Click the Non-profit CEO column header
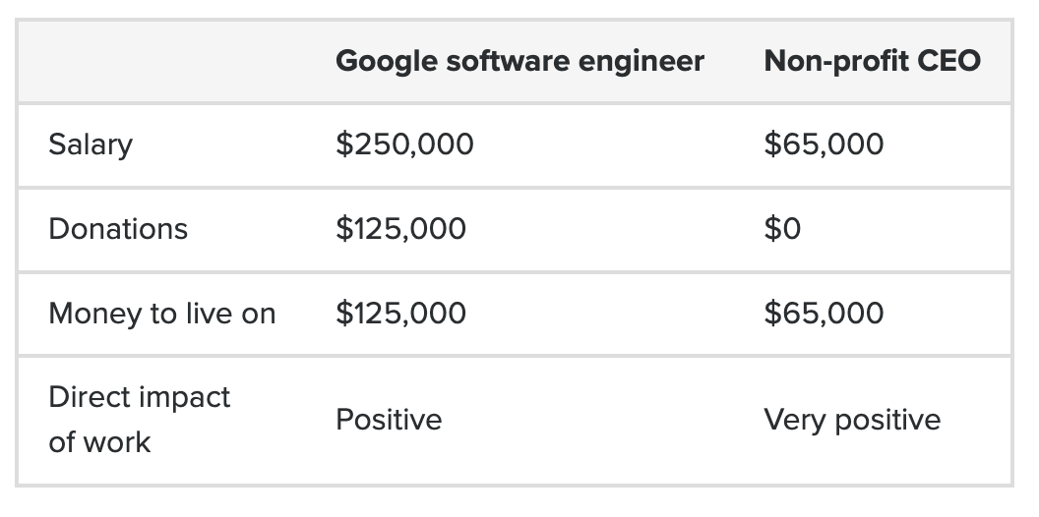 coord(872,61)
